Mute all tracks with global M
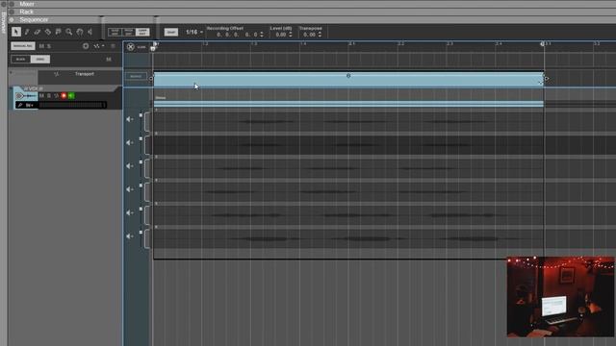The height and width of the screenshot is (346, 616). tap(41, 46)
